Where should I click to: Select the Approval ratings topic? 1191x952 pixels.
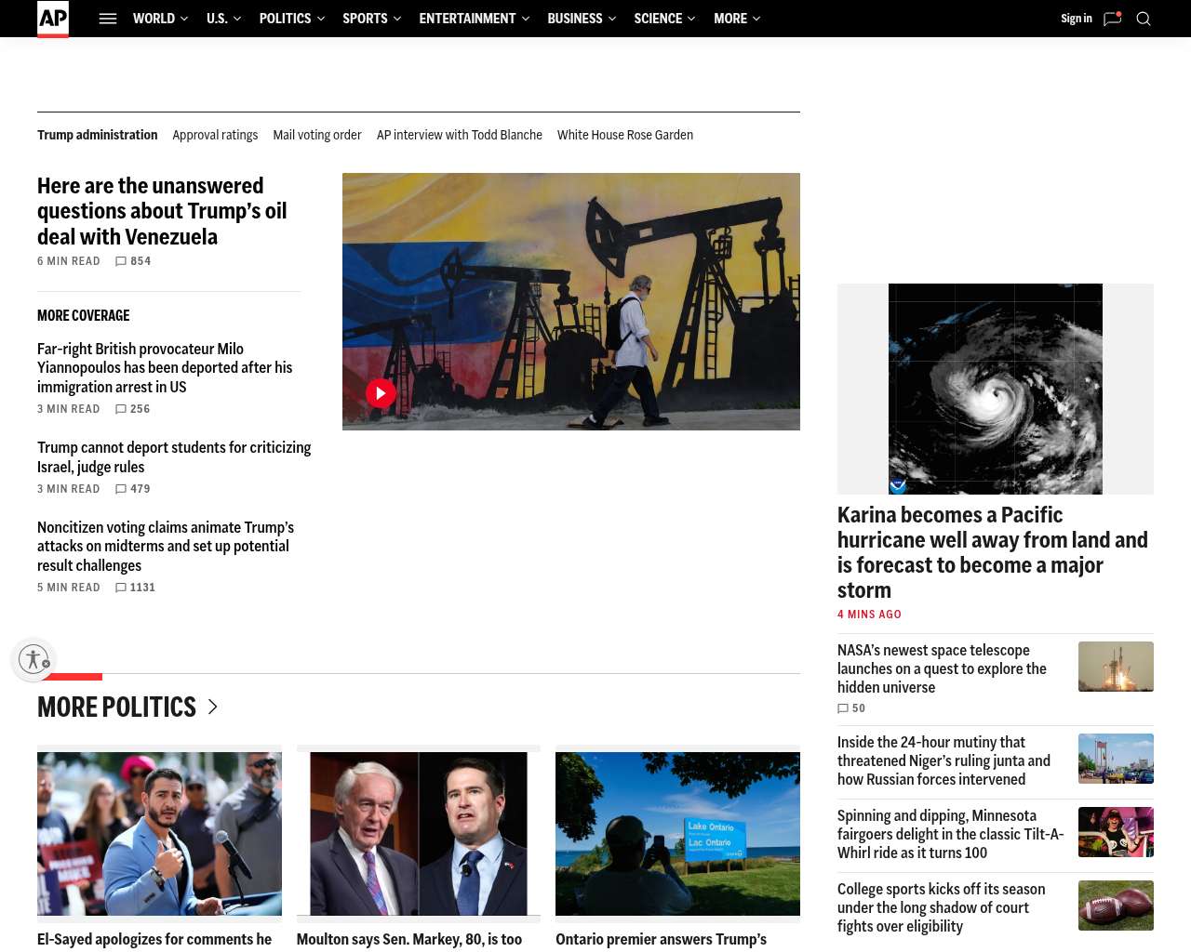215,135
